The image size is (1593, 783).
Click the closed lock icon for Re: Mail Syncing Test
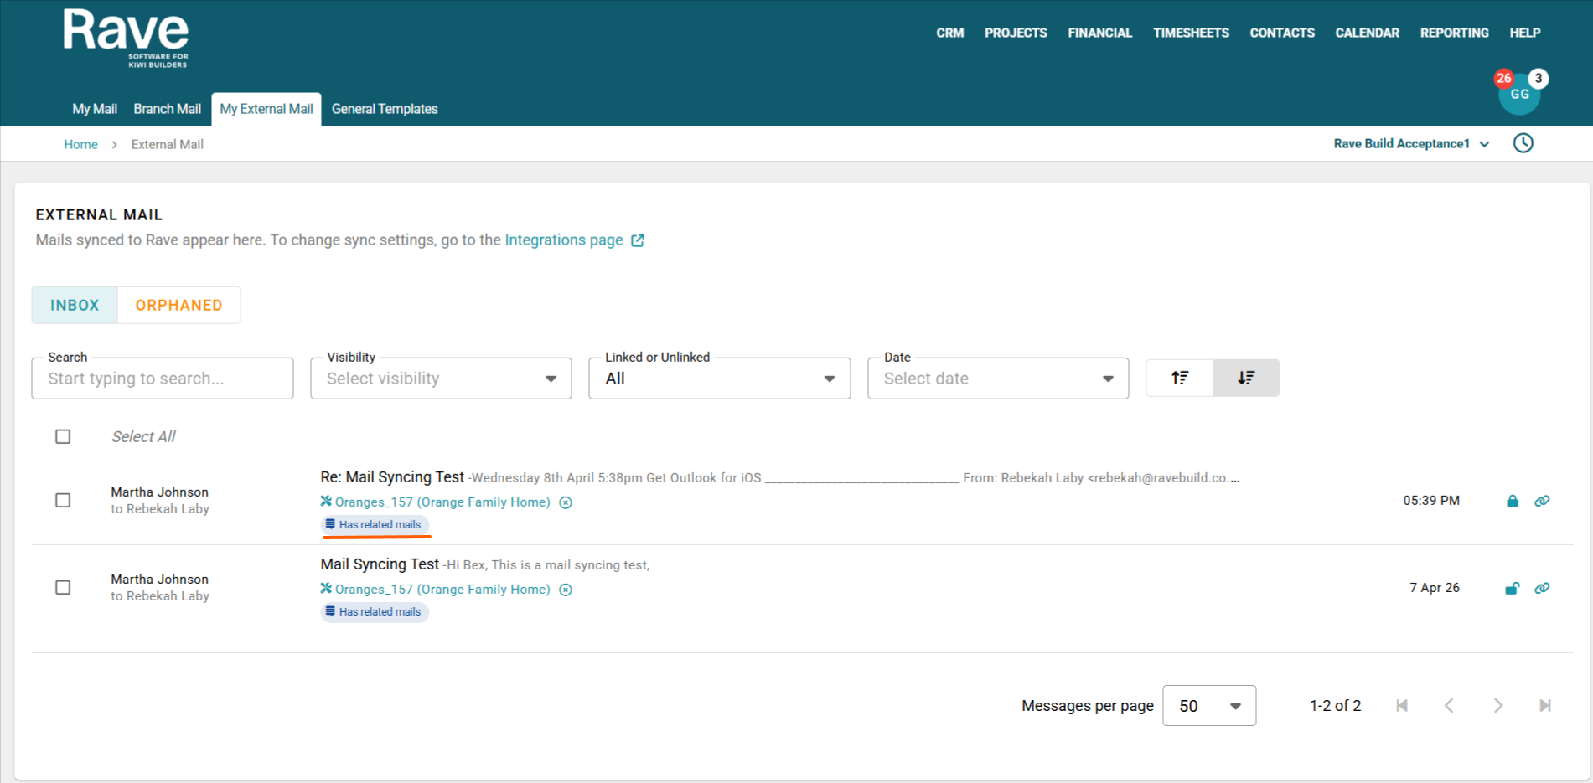(x=1513, y=501)
